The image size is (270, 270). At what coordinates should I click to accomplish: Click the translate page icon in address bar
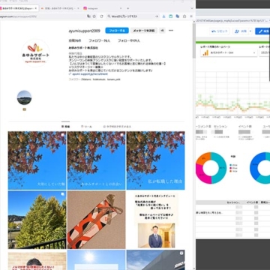point(88,16)
